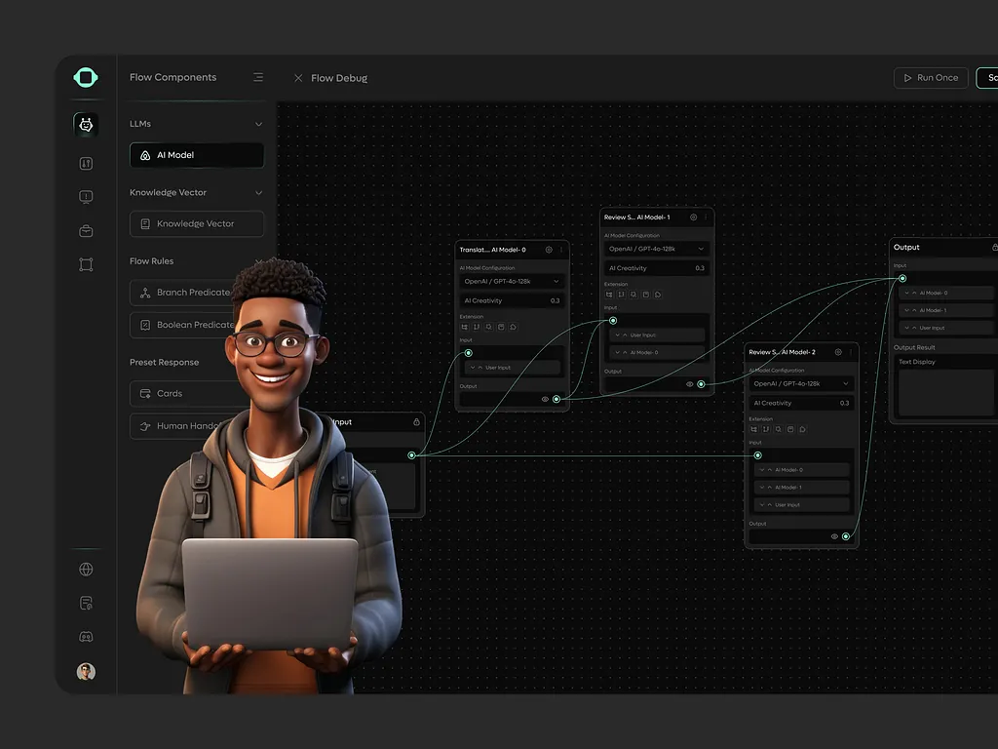Open the user avatar at the sidebar bottom
998x749 pixels.
[x=86, y=671]
